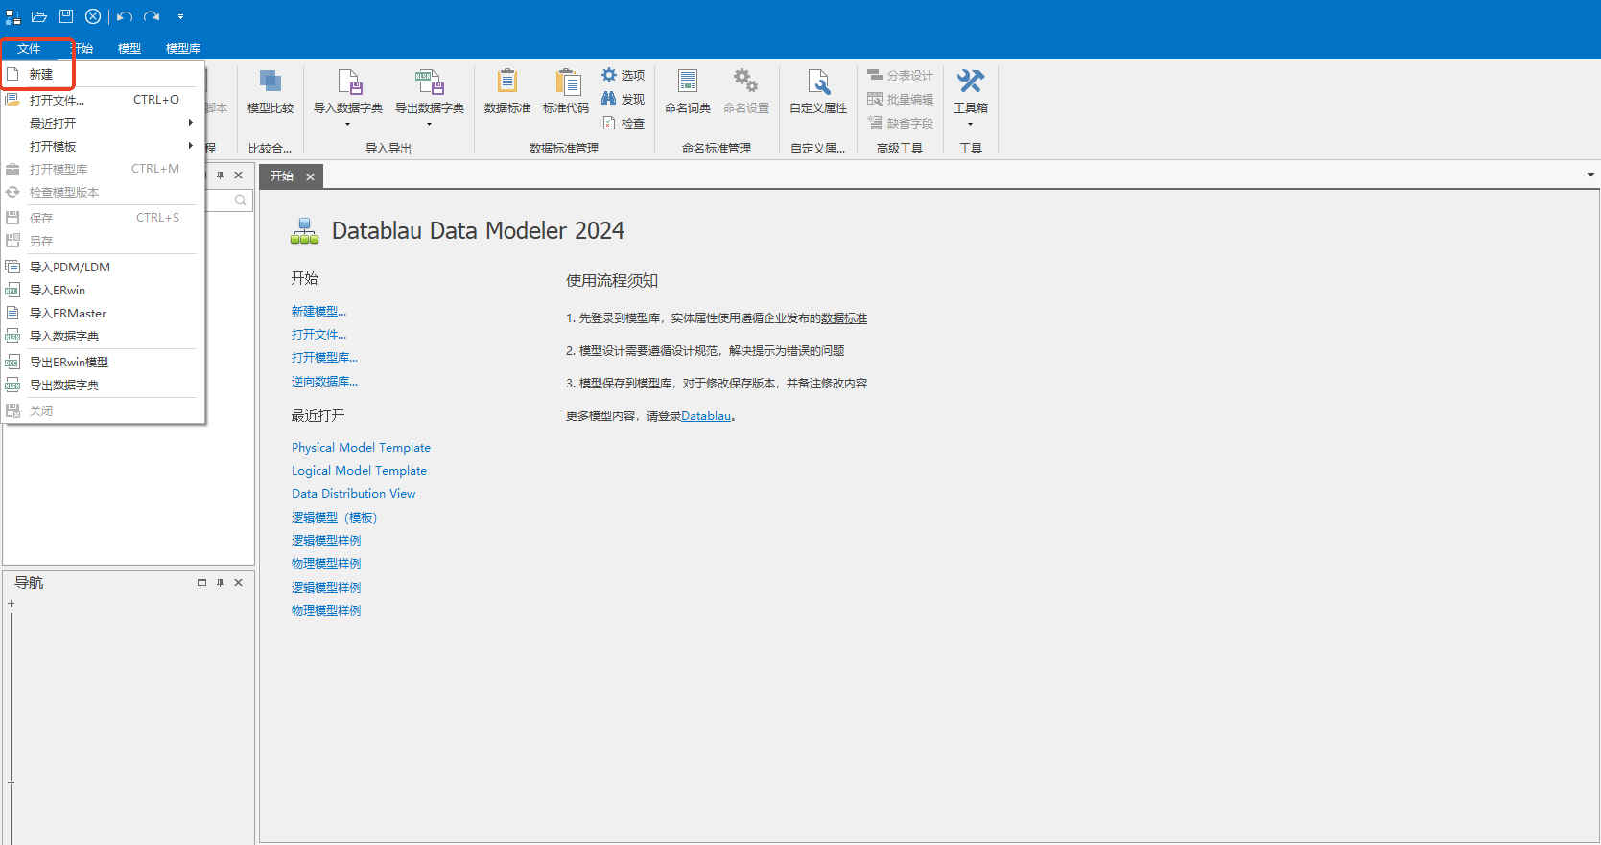Viewport: 1601px width, 845px height.
Task: Choose 导入数据字典 in the File menu list
Action: [104, 336]
